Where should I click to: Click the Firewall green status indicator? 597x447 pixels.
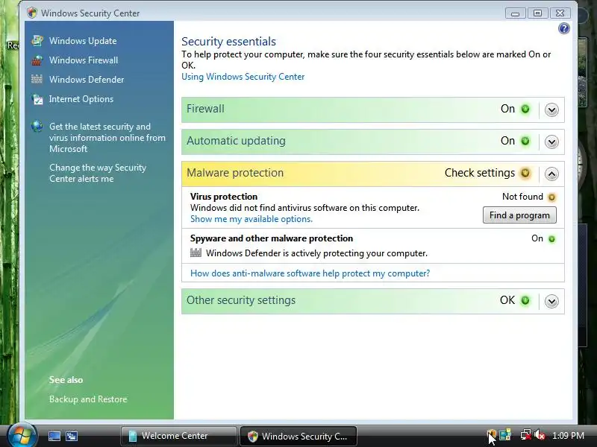coord(525,109)
